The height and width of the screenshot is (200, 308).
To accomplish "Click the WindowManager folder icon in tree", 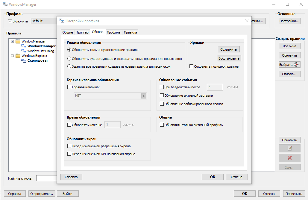I will (18, 41).
